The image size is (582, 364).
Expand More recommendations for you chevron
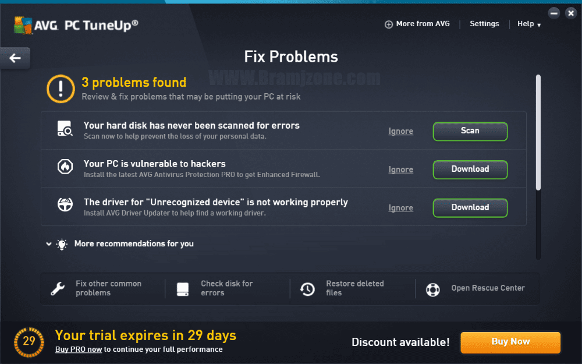click(x=49, y=244)
